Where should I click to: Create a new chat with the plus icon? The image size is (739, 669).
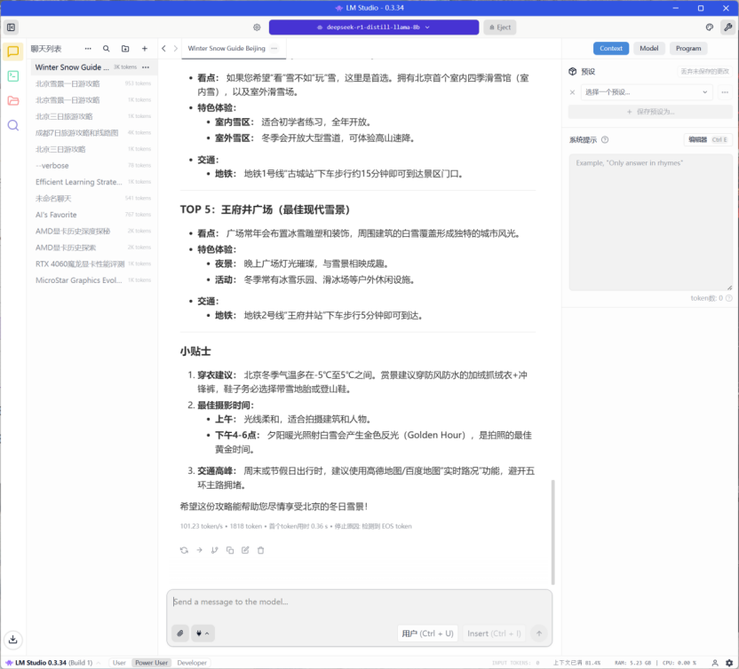coord(144,49)
